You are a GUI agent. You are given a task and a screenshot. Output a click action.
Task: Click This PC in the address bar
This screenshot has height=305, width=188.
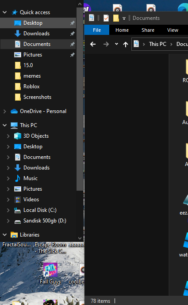point(157,44)
